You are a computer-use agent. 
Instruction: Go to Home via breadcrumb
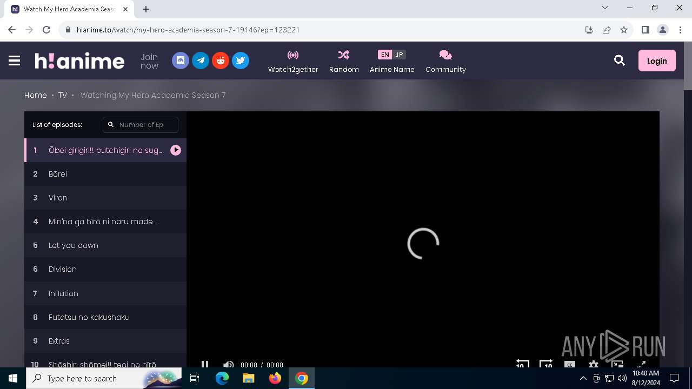click(36, 95)
